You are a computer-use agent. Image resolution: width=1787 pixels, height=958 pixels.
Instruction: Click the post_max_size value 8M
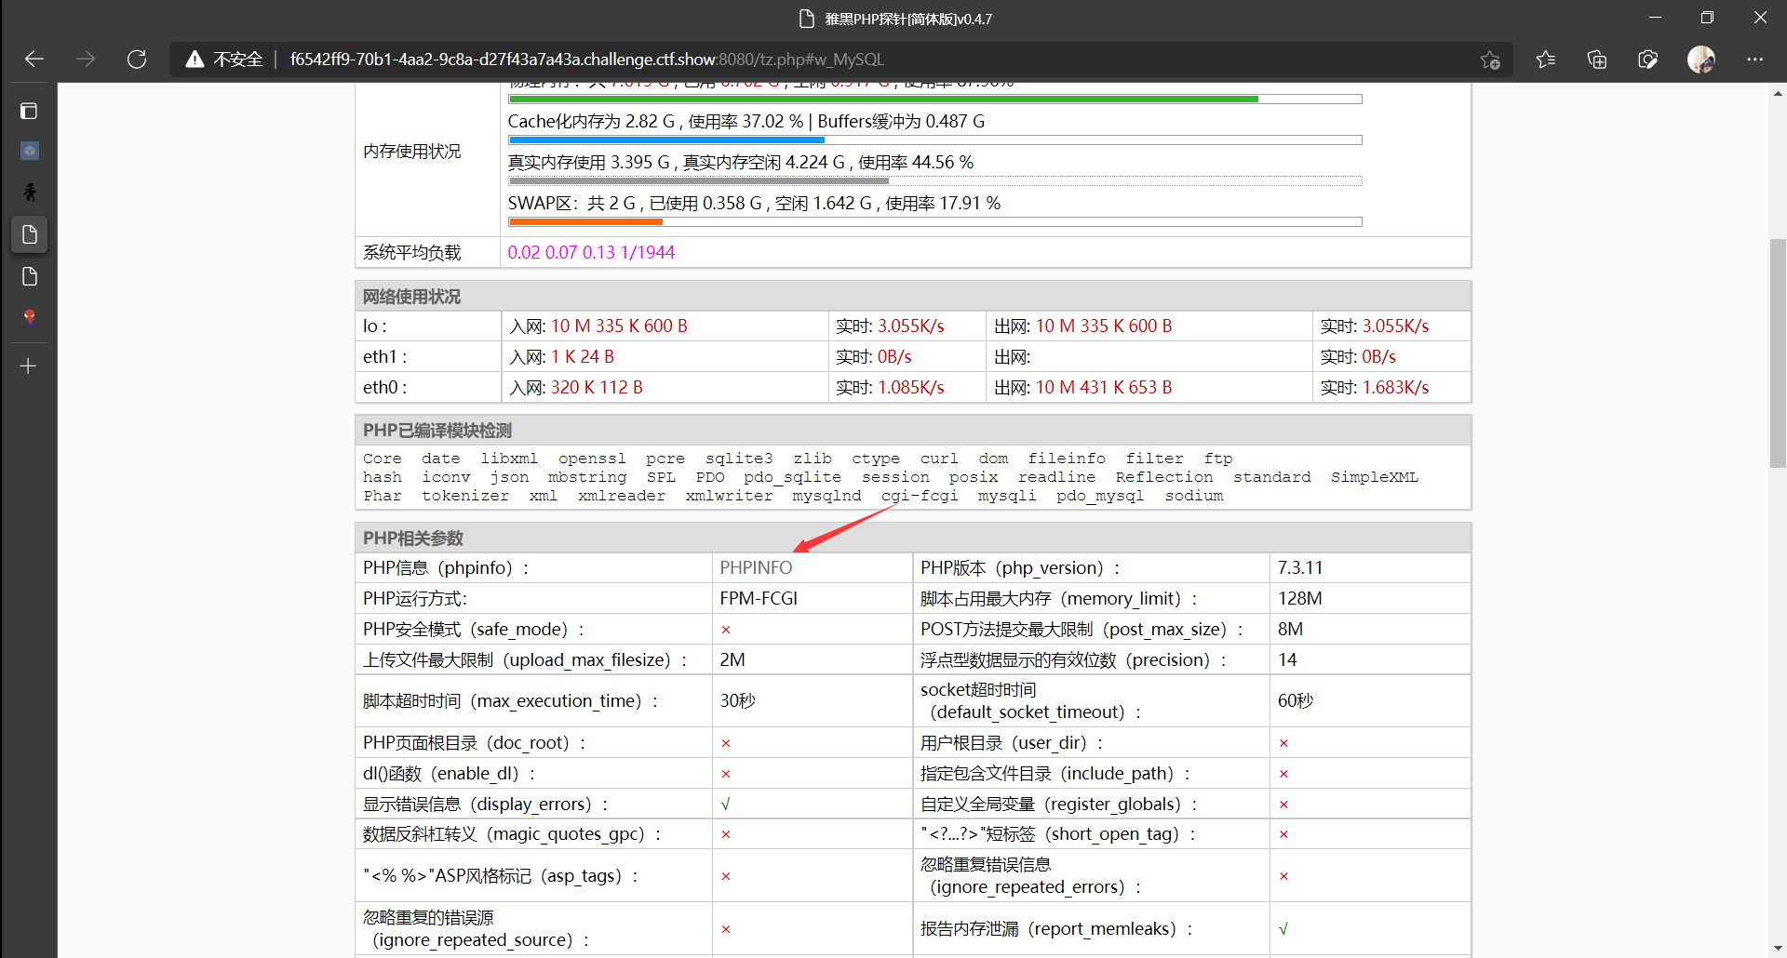(1290, 630)
